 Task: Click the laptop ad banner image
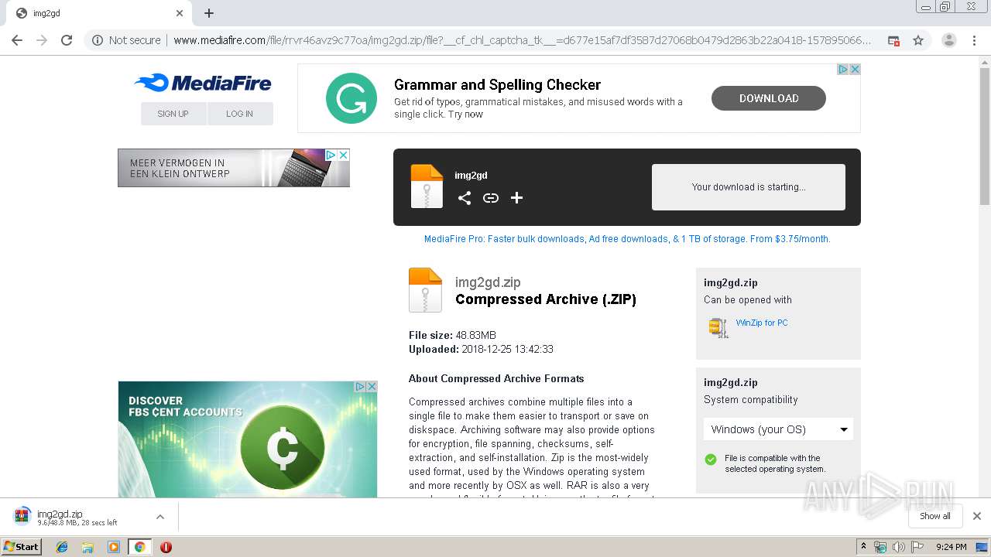[x=234, y=168]
